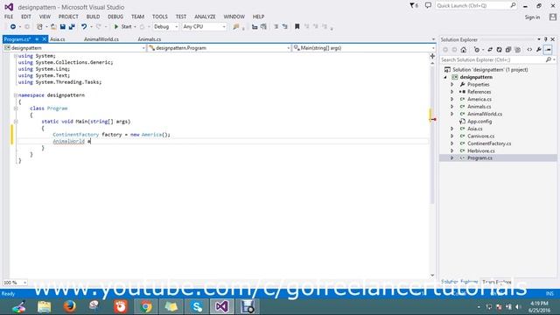This screenshot has height=315, width=560.
Task: Click the Pending Changes Filter icon
Action: coord(476,50)
